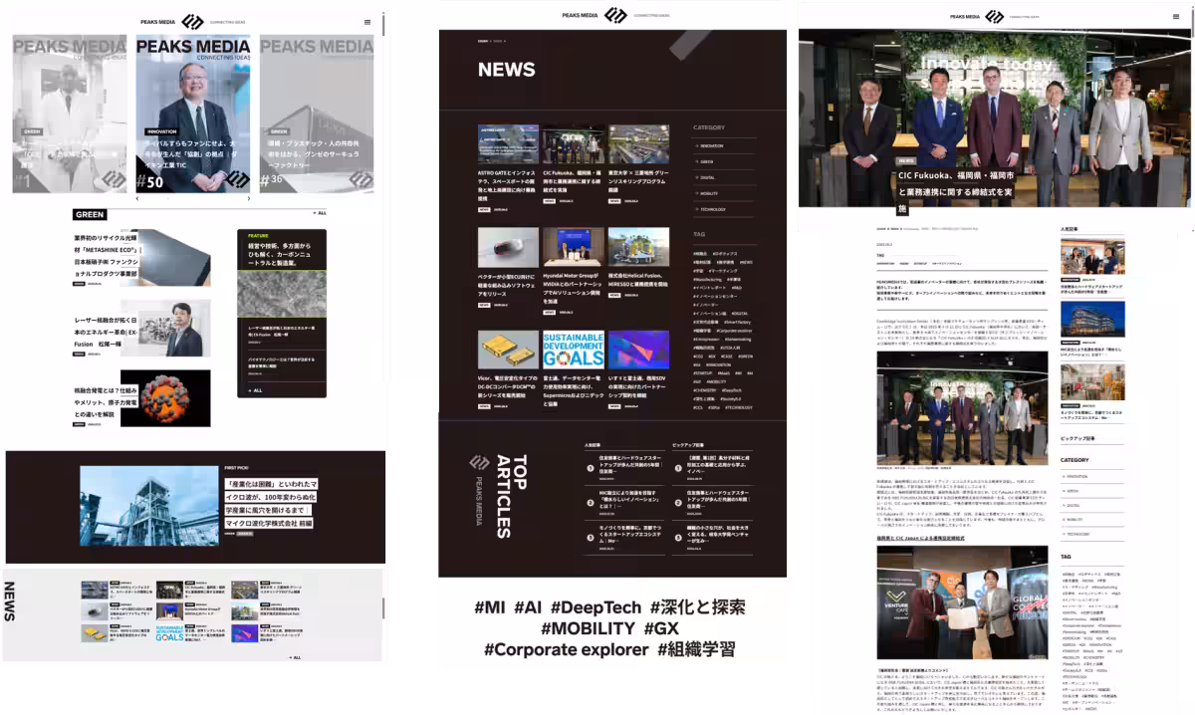Open the EX-Fusion laser fusion article
1195x715 pixels.
click(141, 329)
